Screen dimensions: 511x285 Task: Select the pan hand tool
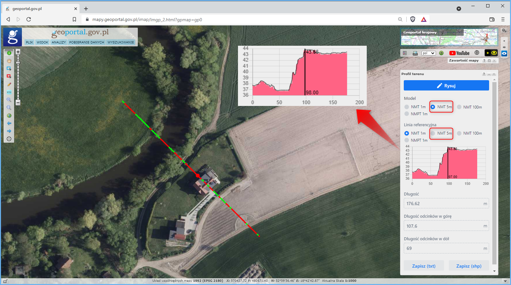9,61
